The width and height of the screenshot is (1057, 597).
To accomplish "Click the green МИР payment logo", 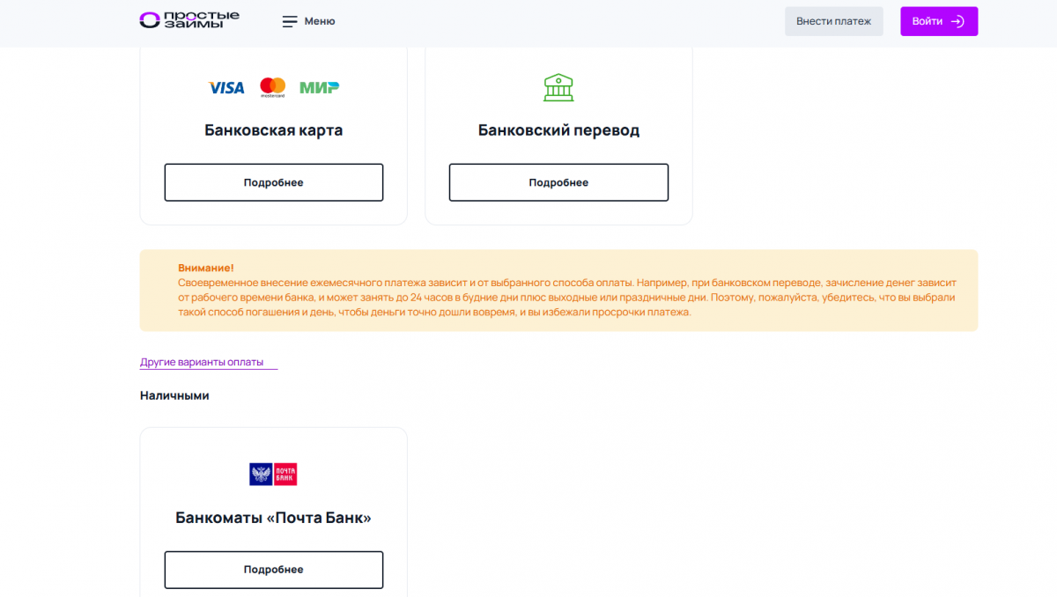I will pos(319,87).
